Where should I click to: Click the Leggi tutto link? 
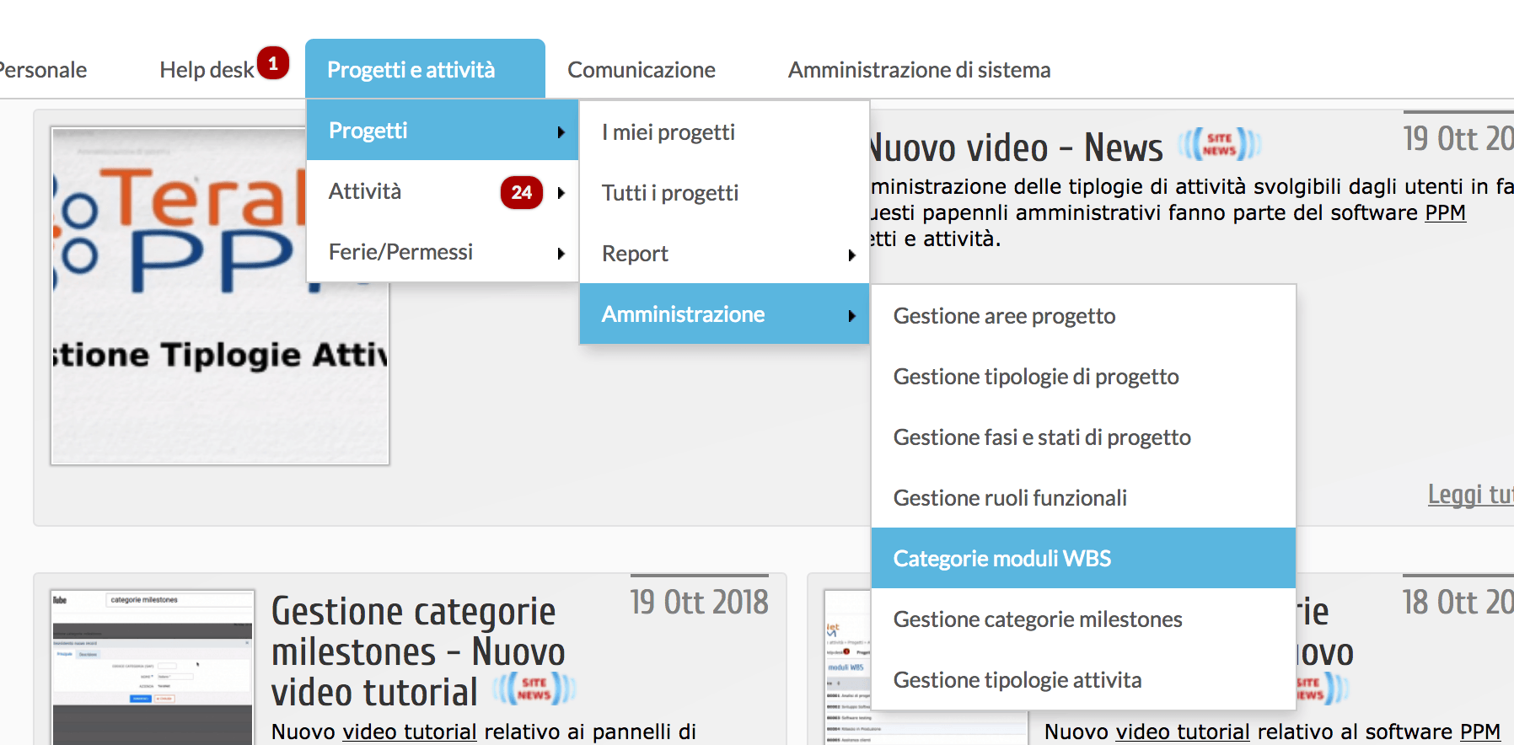tap(1470, 494)
